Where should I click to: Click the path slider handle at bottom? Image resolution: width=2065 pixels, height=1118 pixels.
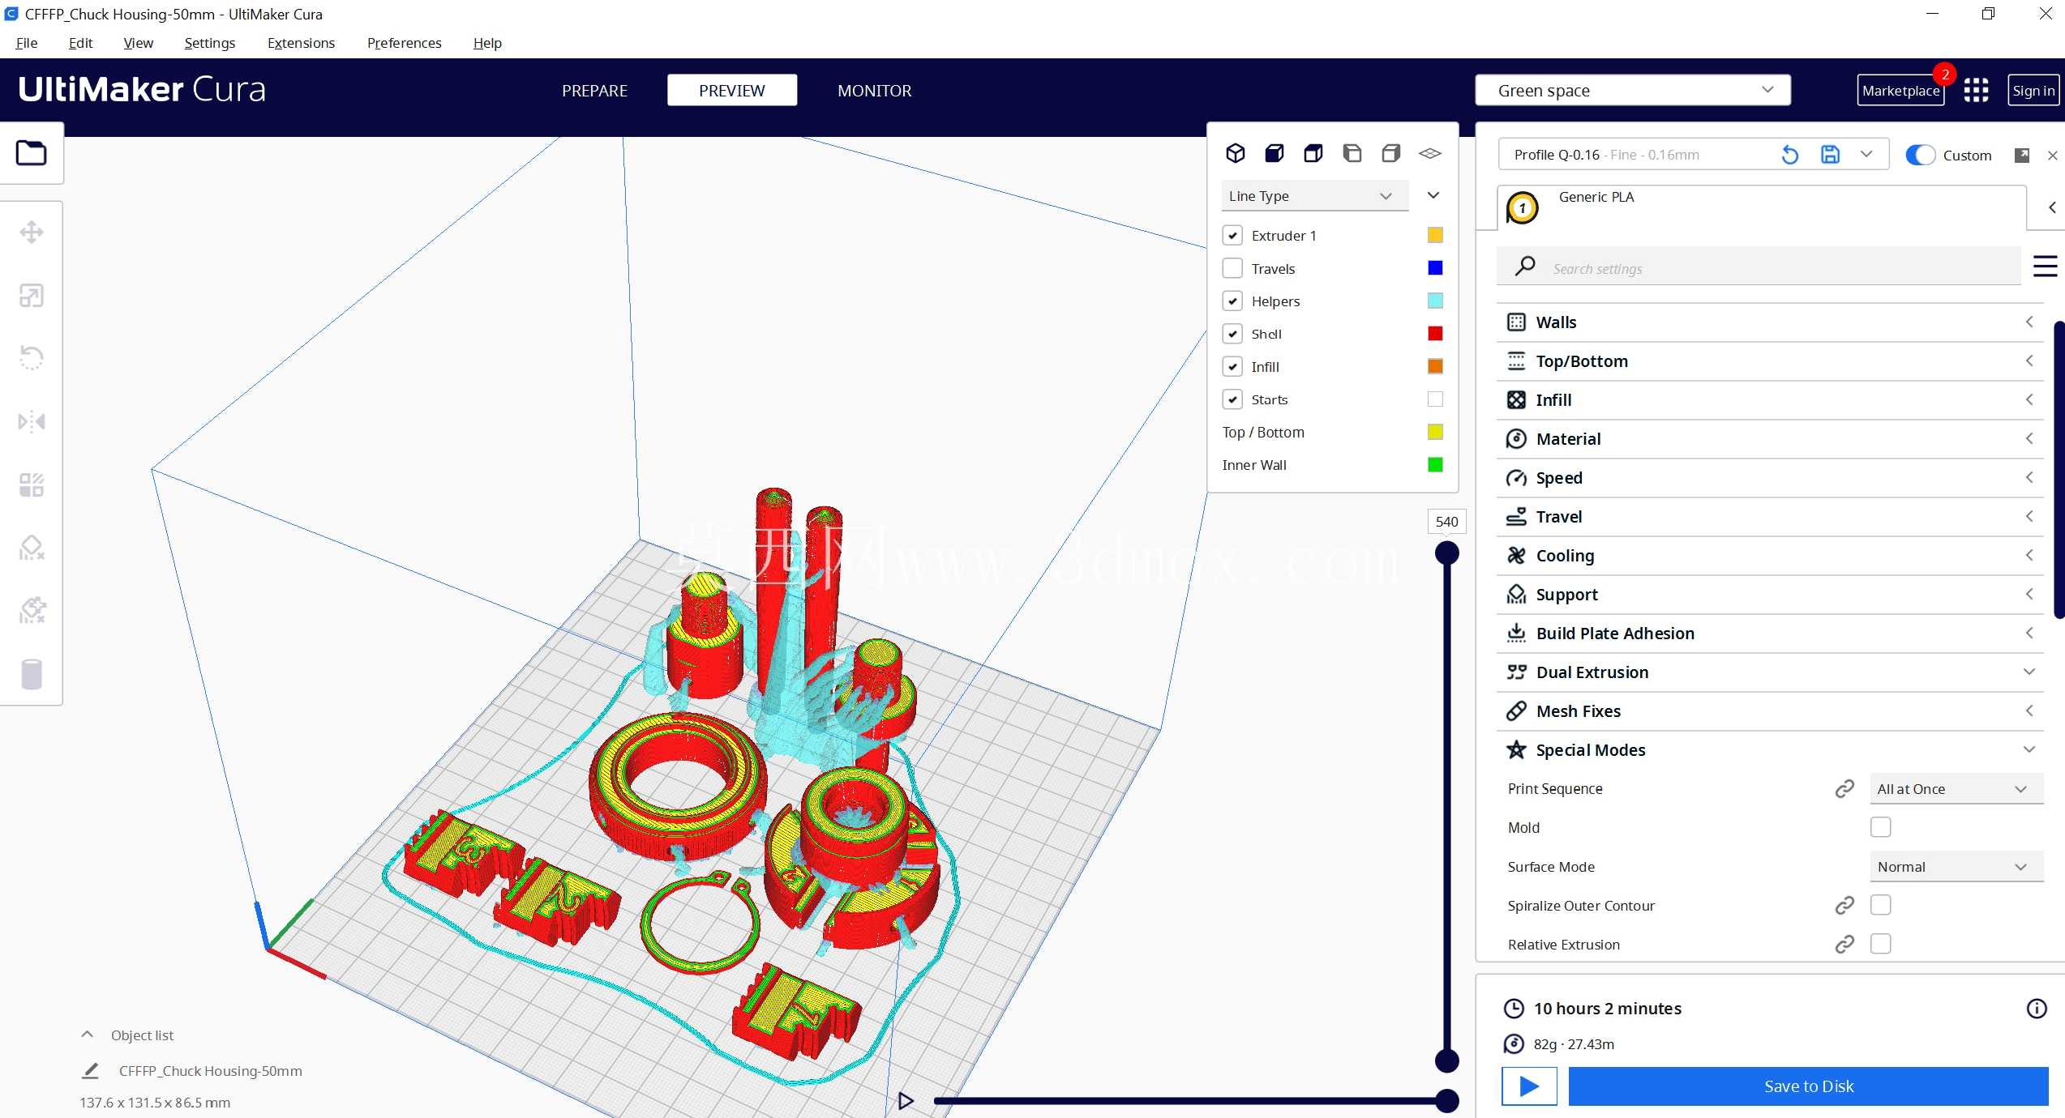[1446, 1100]
